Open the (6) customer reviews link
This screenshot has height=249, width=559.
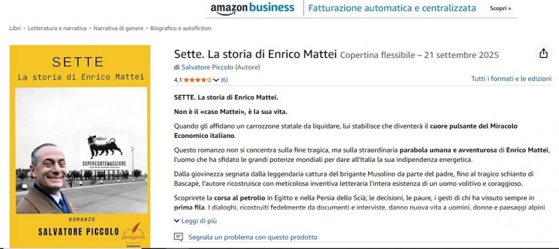point(224,80)
